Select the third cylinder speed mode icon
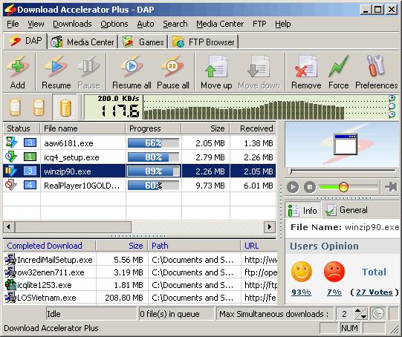Image resolution: width=402 pixels, height=337 pixels. point(65,108)
